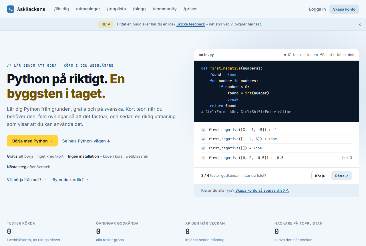This screenshot has height=246, width=366.
Task: Click inside the code editor on 'found = None'
Action: pos(223,75)
